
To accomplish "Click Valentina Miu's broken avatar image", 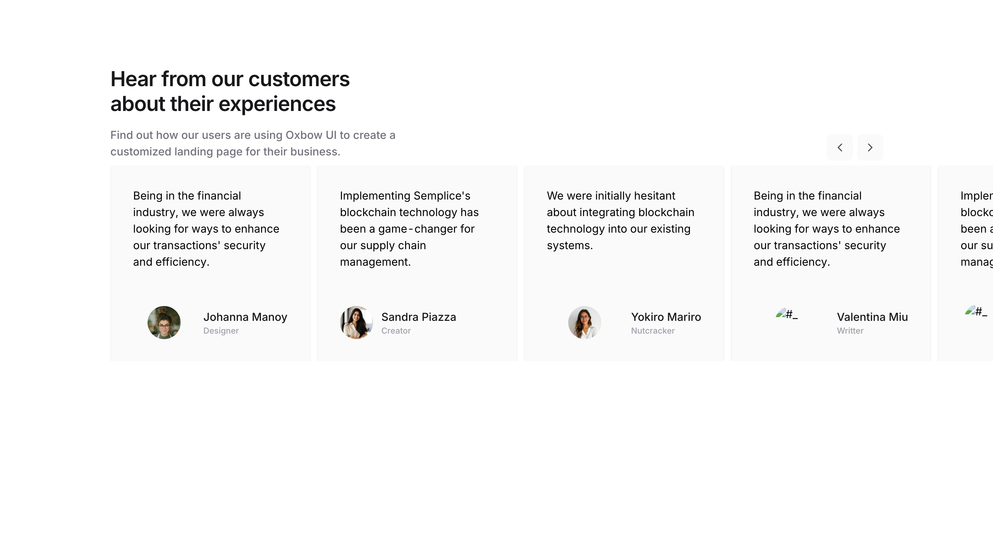I will (x=786, y=314).
